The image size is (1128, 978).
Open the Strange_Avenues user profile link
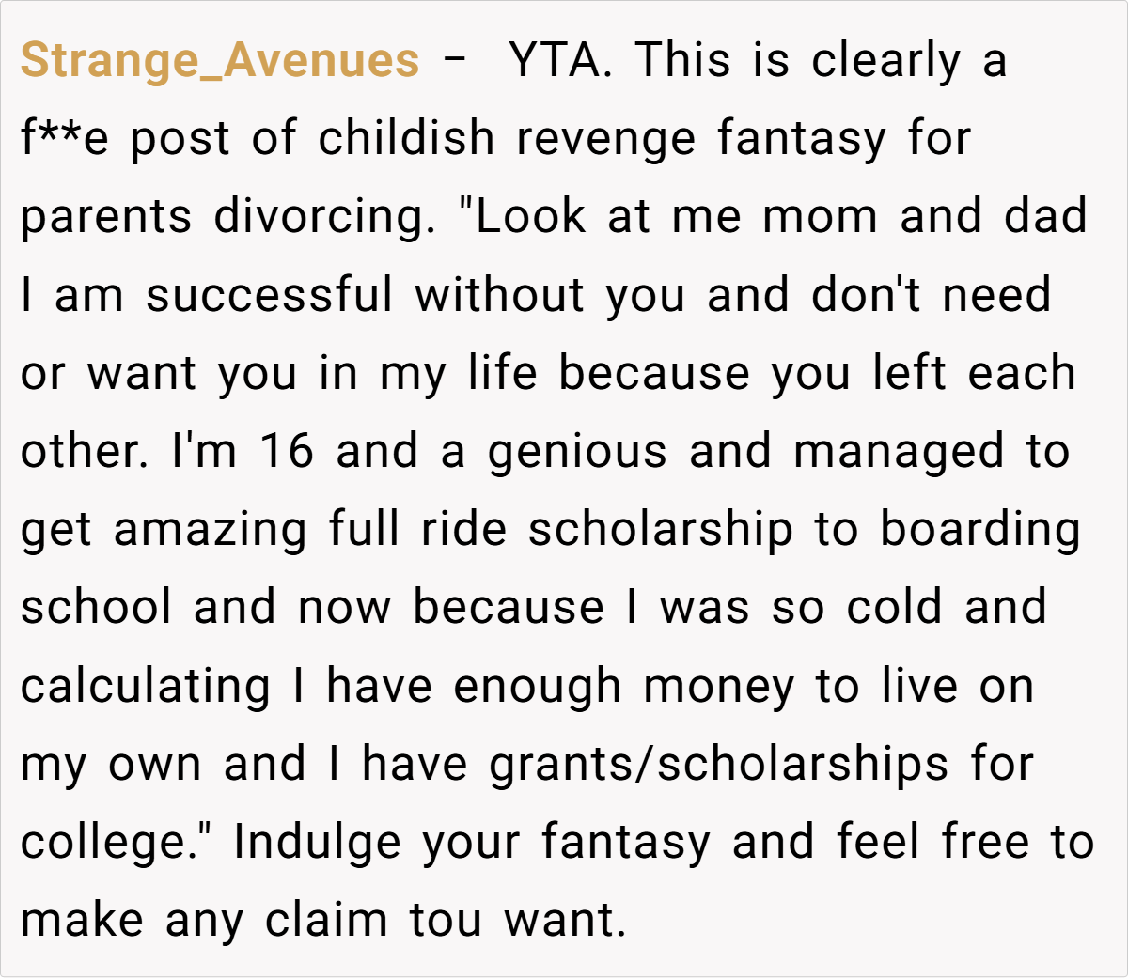click(220, 60)
